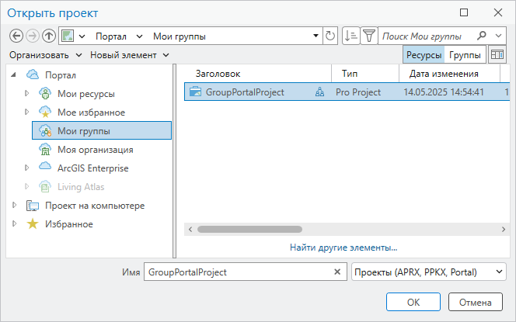Click the GroupPortalProject project file icon

point(196,92)
